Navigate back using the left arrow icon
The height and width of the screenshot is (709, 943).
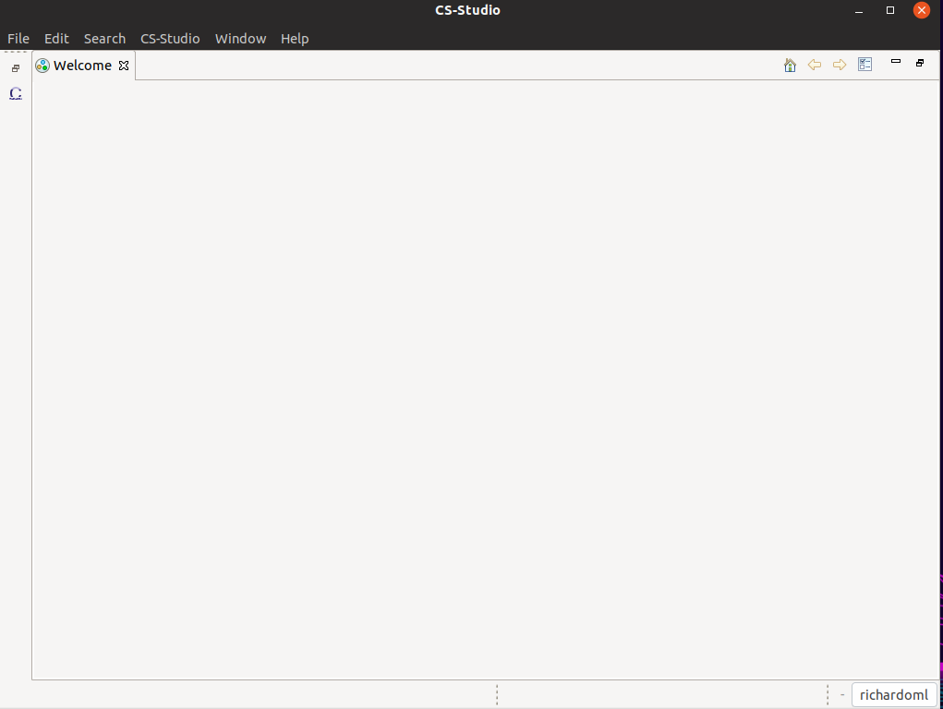815,65
